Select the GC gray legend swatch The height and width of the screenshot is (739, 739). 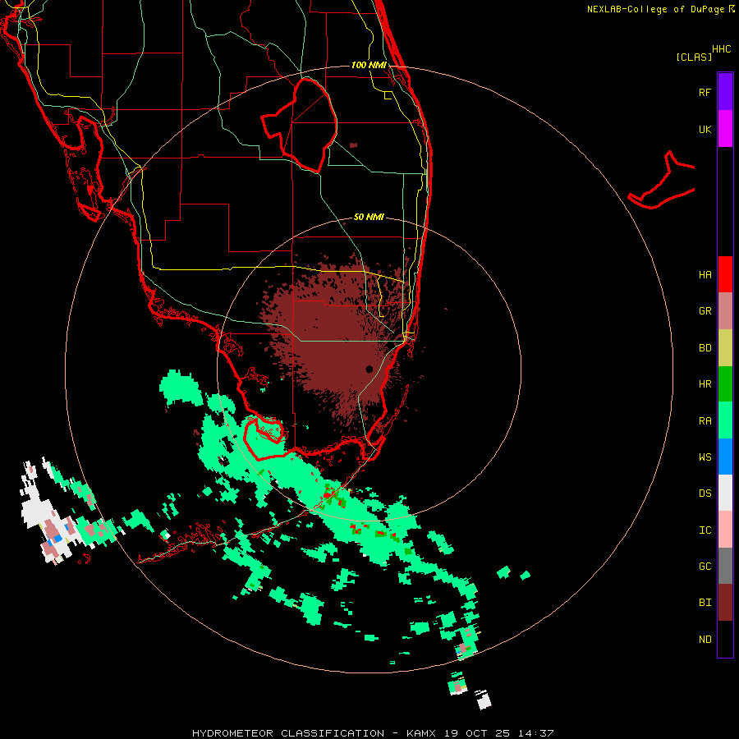[725, 566]
